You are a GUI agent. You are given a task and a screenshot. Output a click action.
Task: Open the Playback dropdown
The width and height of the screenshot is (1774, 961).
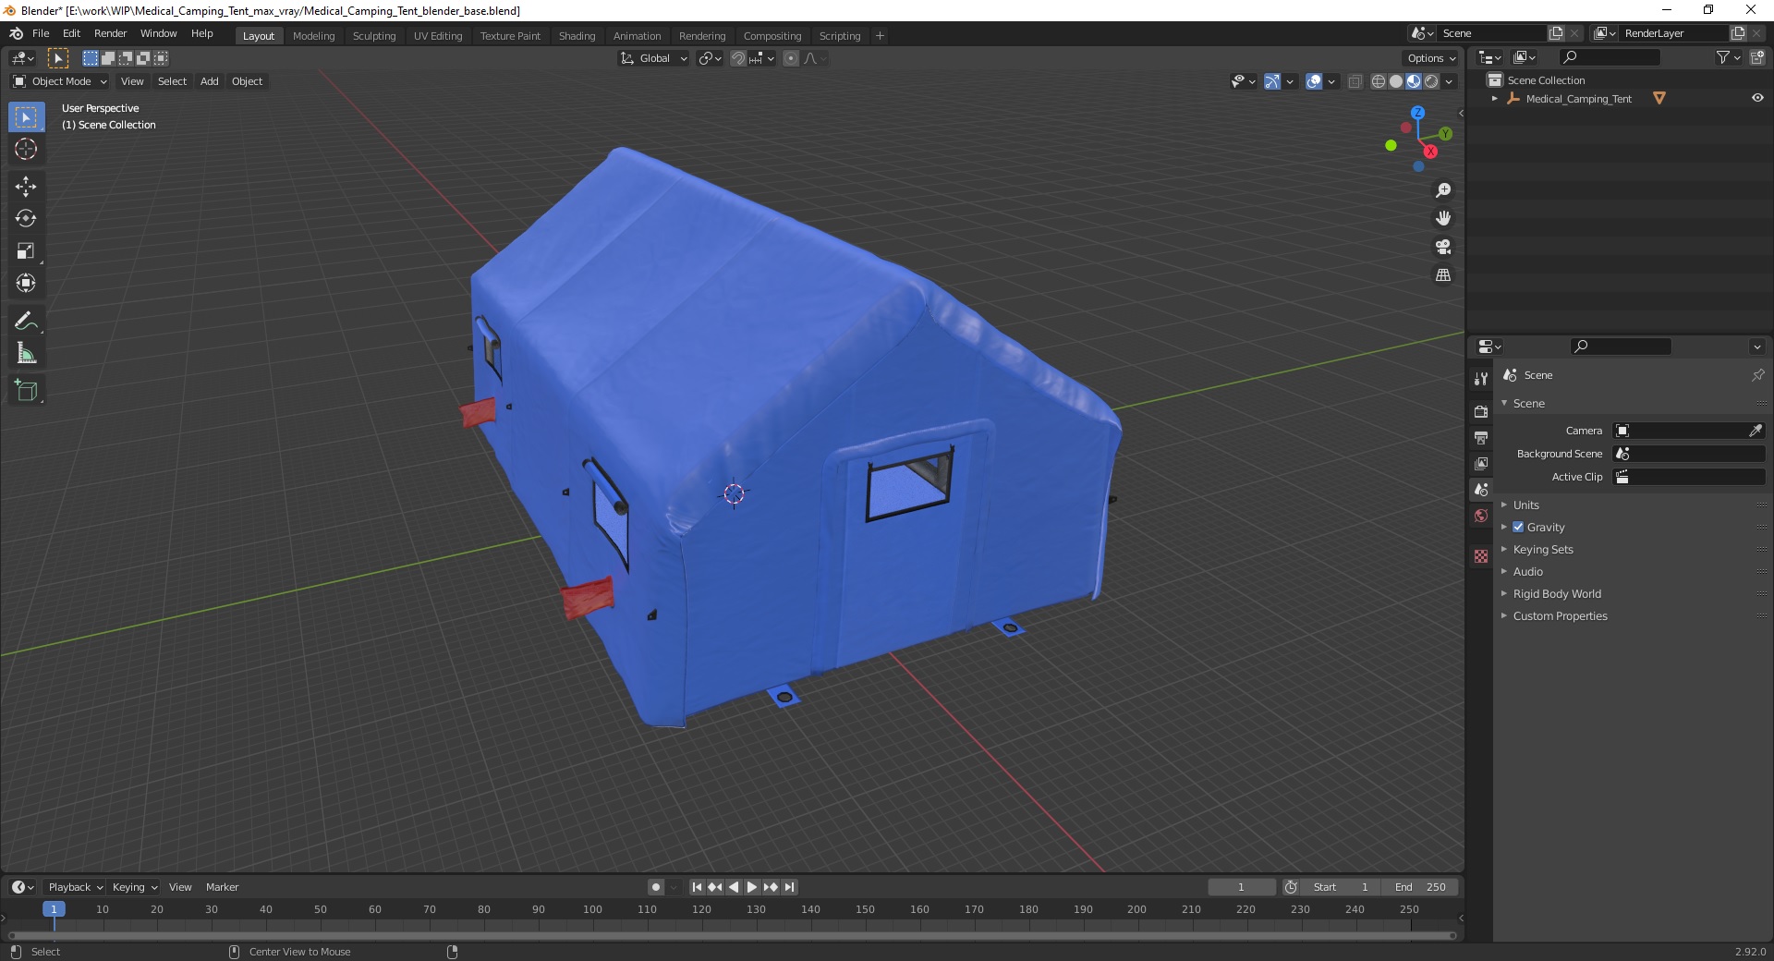75,887
